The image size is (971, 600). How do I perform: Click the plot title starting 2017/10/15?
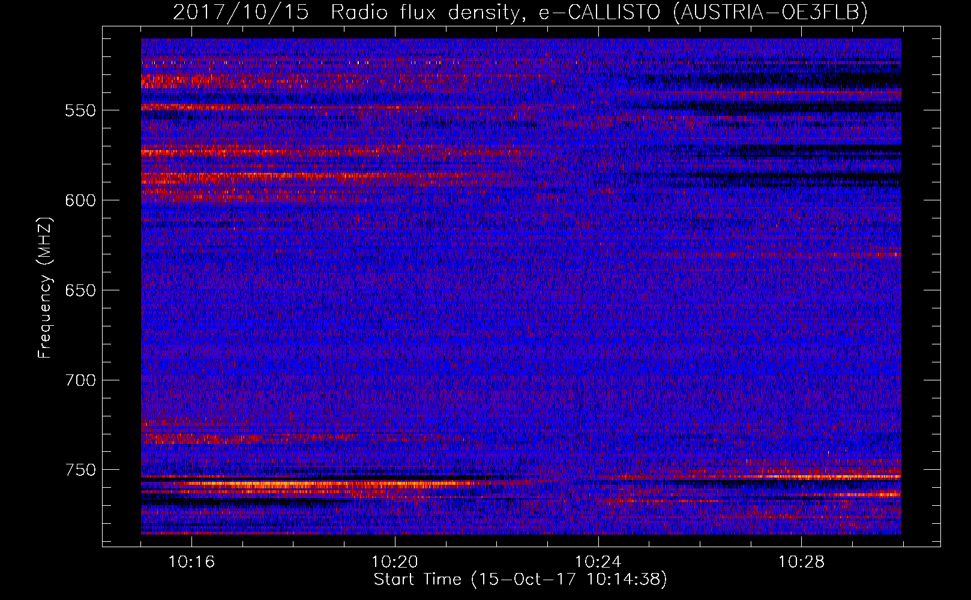point(520,12)
